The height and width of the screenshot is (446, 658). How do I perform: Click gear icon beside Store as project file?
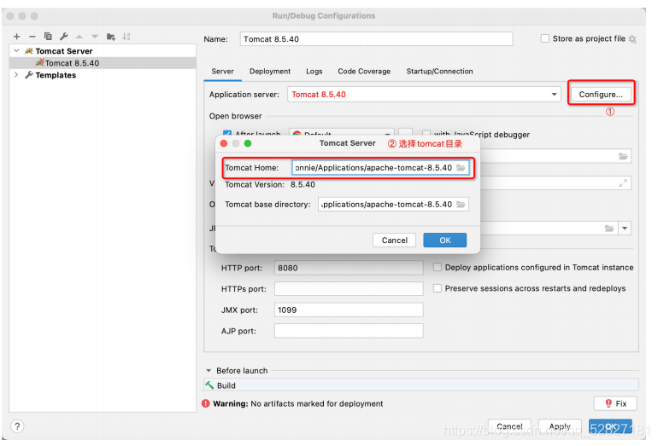pos(632,39)
